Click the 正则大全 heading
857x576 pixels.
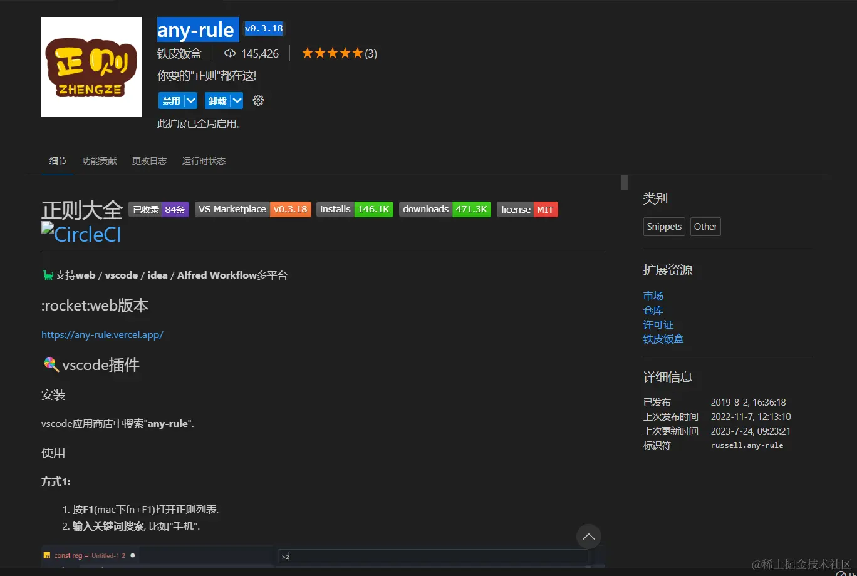(82, 210)
